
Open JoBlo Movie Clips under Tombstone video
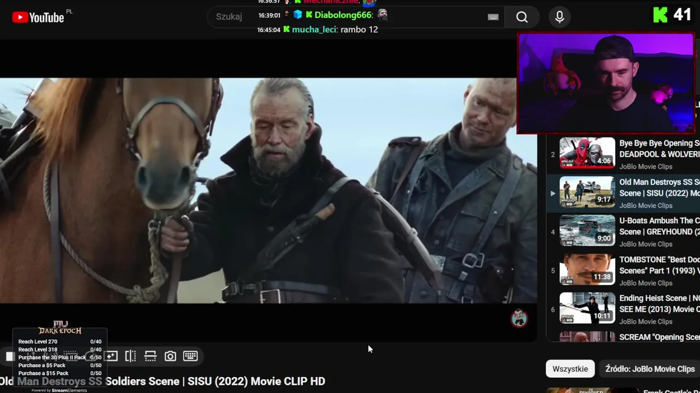coord(646,283)
